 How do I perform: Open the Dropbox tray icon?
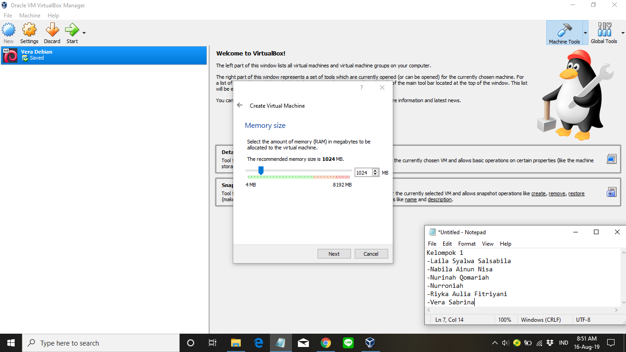click(550, 343)
